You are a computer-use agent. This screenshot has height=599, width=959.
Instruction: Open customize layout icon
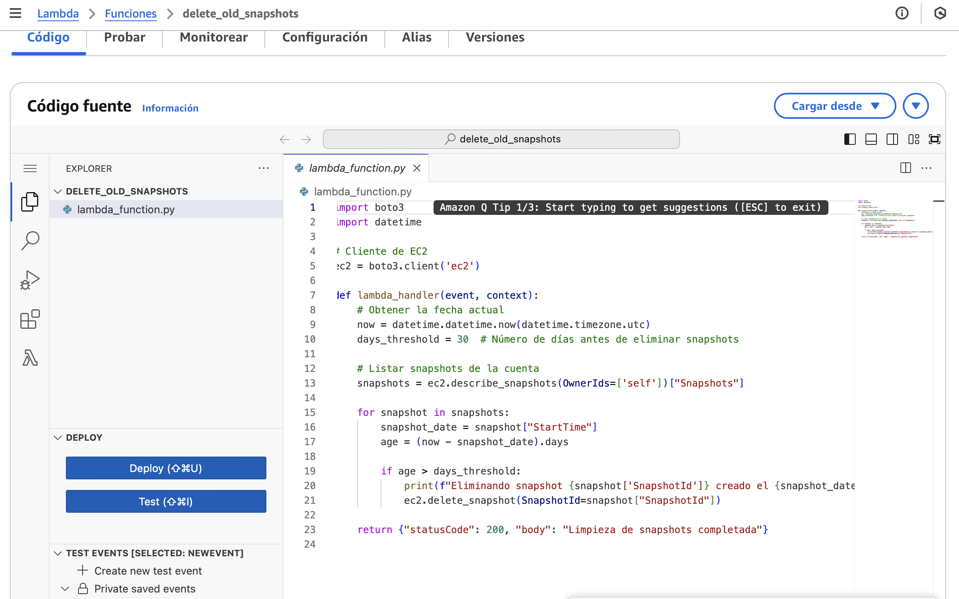[913, 140]
